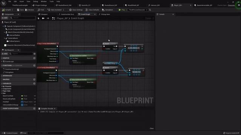Select the Arrow Component item

coord(20,29)
